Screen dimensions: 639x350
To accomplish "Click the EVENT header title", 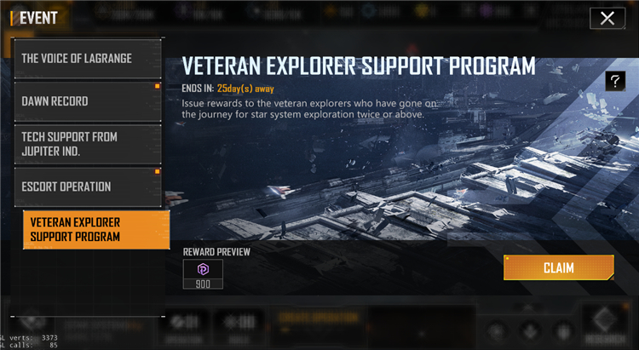I will 38,18.
